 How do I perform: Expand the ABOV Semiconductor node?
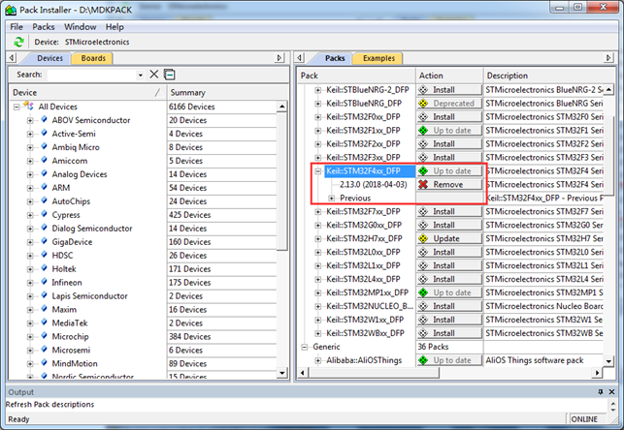(x=30, y=120)
